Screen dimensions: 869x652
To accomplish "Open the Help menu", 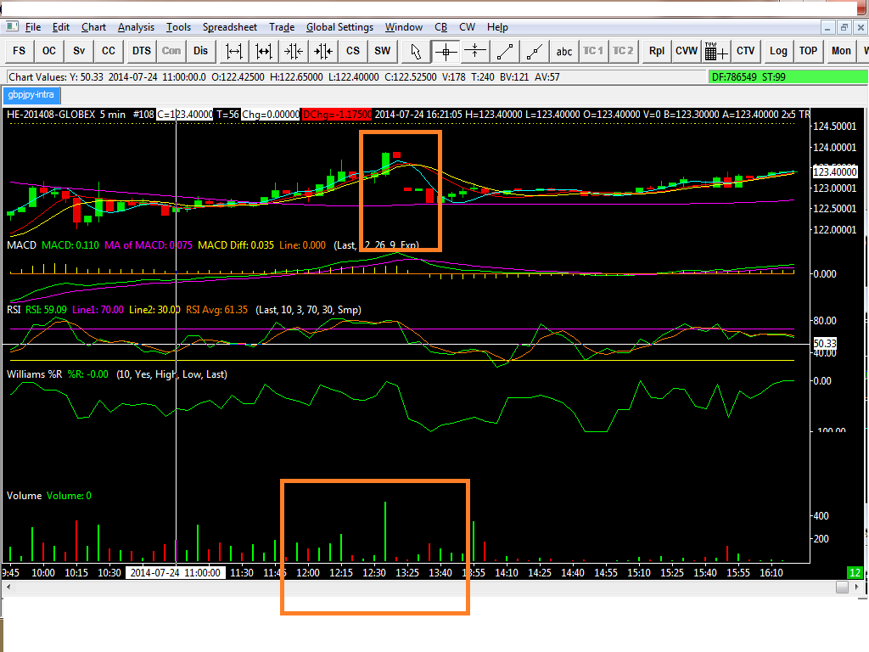I will 497,27.
